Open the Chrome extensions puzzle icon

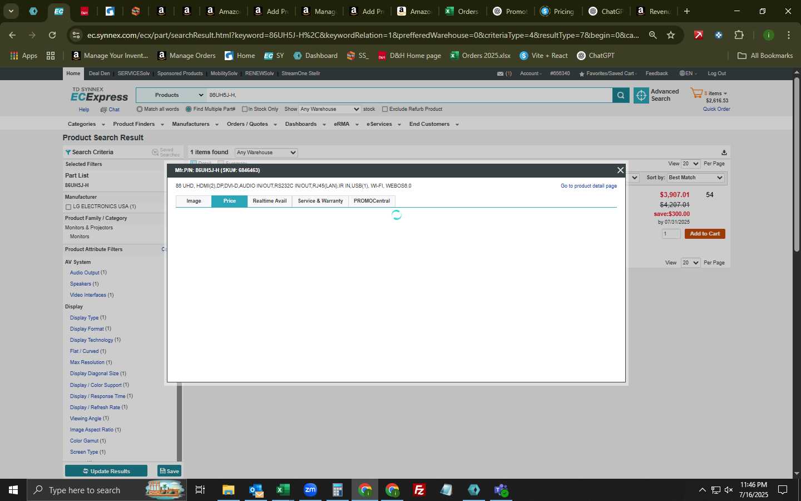tap(739, 35)
